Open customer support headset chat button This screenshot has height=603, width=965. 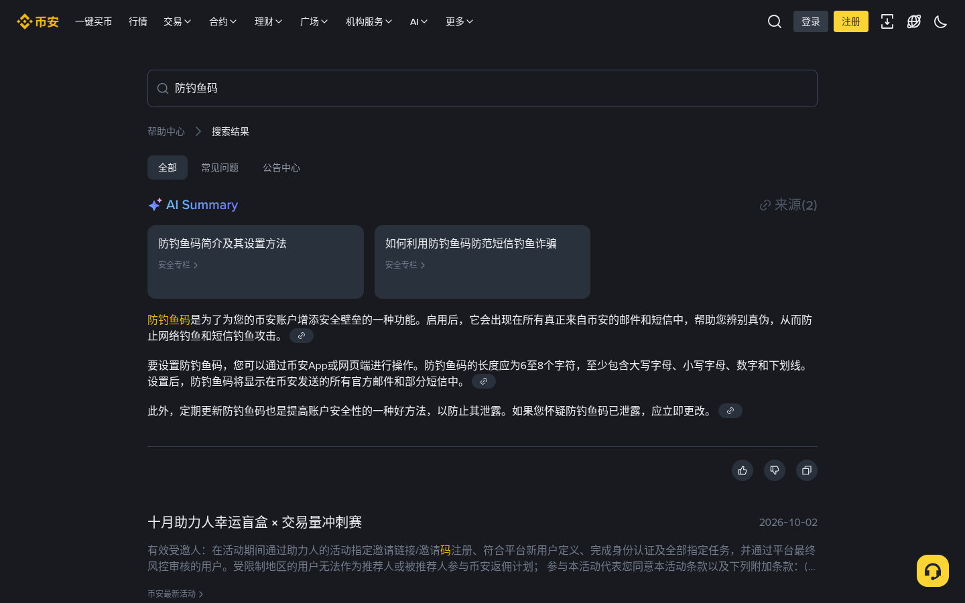[x=933, y=571]
